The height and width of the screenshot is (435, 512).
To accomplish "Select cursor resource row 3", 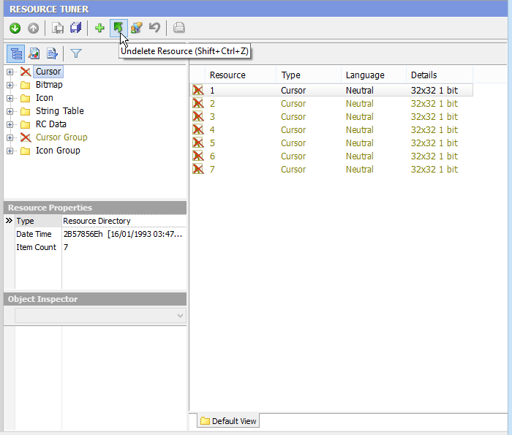I will [331, 116].
